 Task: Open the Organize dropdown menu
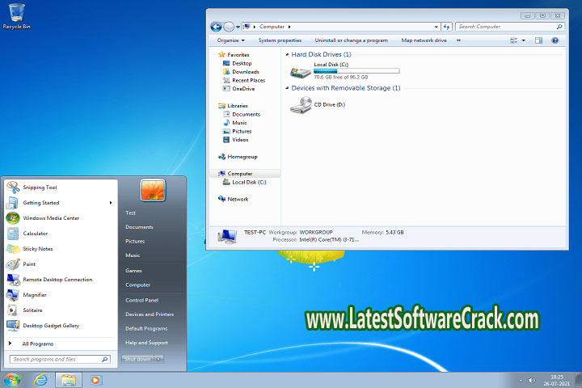(x=230, y=40)
